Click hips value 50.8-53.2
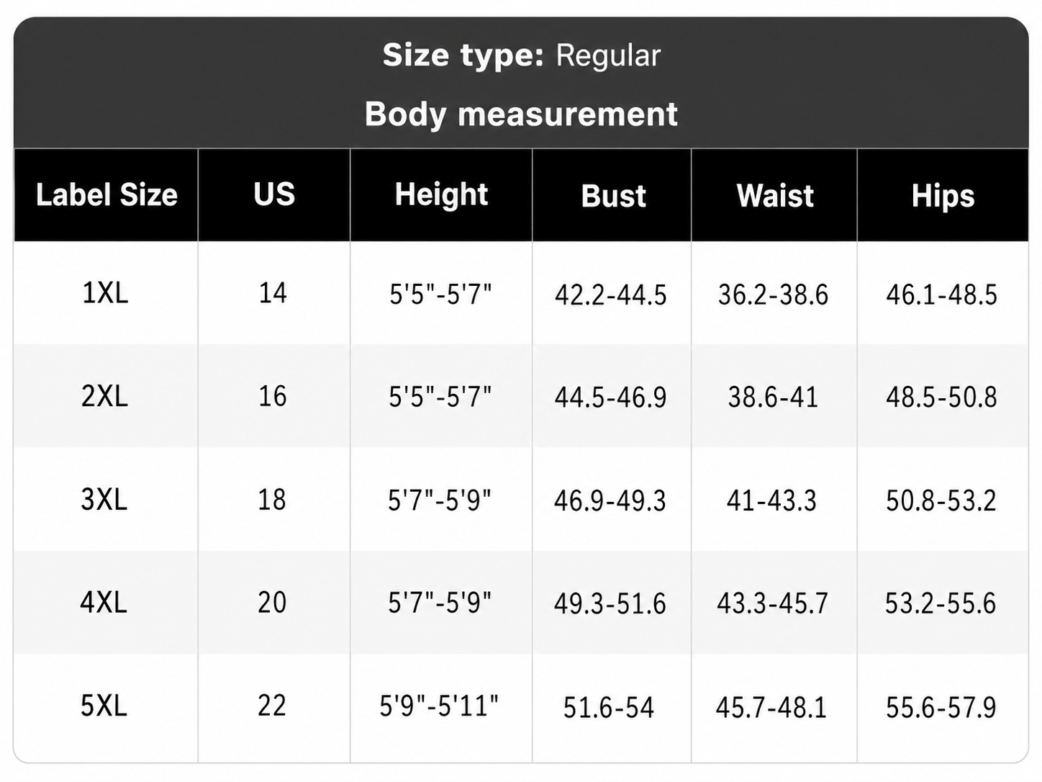 pyautogui.click(x=941, y=500)
